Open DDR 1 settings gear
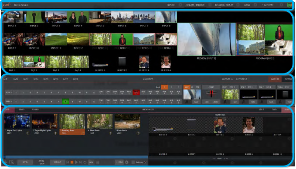 pyautogui.click(x=127, y=162)
